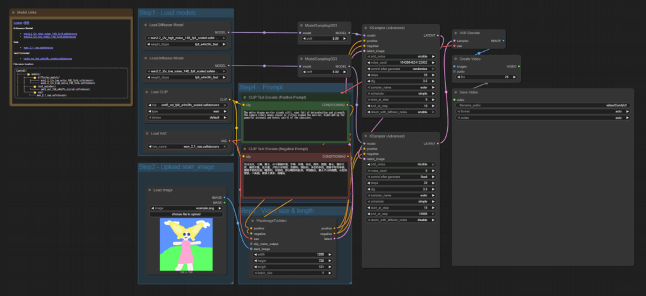Increase fps with the right arrow in Create Video
Screen dimensions: 646x296
515,77
